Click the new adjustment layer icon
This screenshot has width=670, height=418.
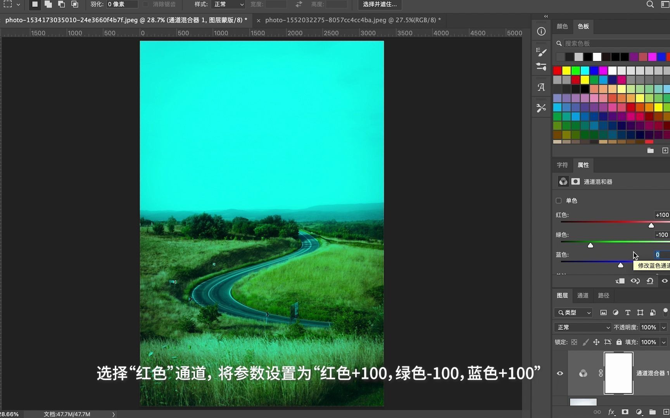pyautogui.click(x=639, y=412)
